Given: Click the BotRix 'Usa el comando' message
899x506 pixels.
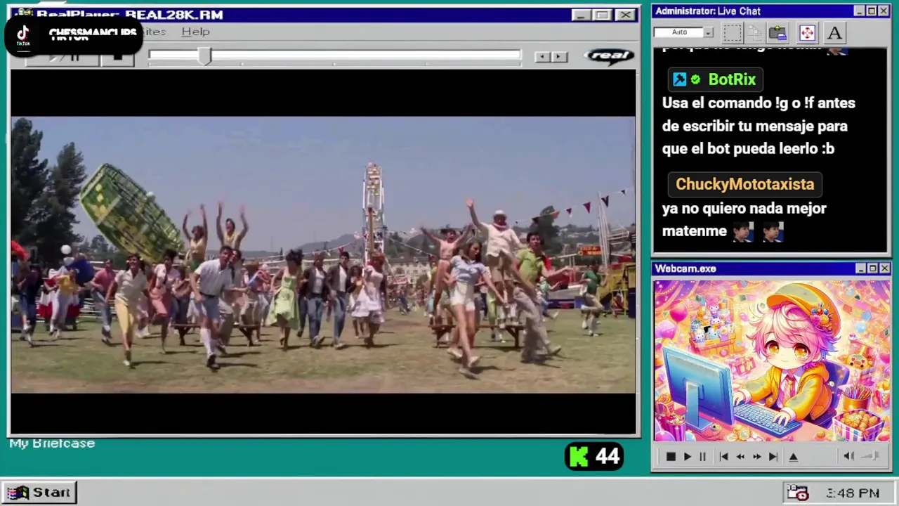Looking at the screenshot, I should click(x=759, y=126).
